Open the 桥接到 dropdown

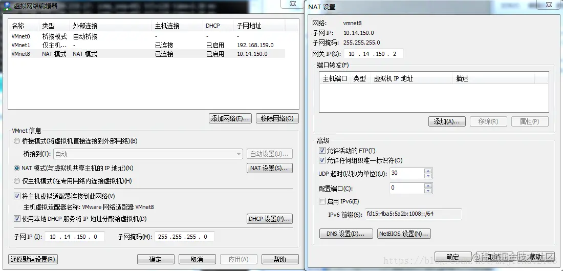click(148, 154)
